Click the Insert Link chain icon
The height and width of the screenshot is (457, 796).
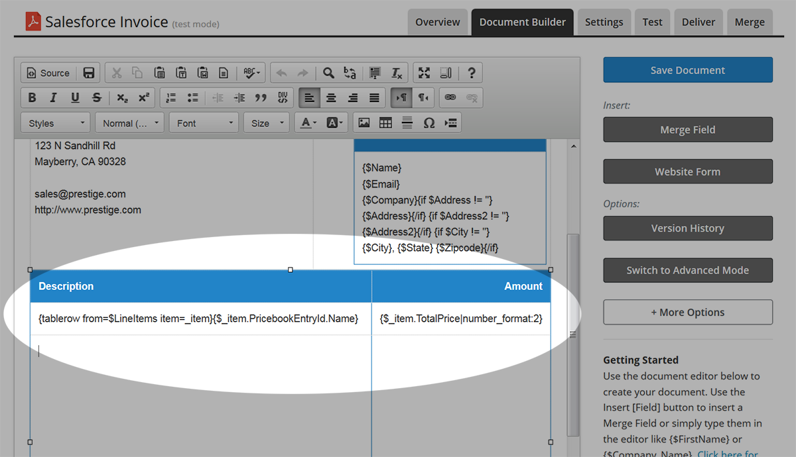450,97
